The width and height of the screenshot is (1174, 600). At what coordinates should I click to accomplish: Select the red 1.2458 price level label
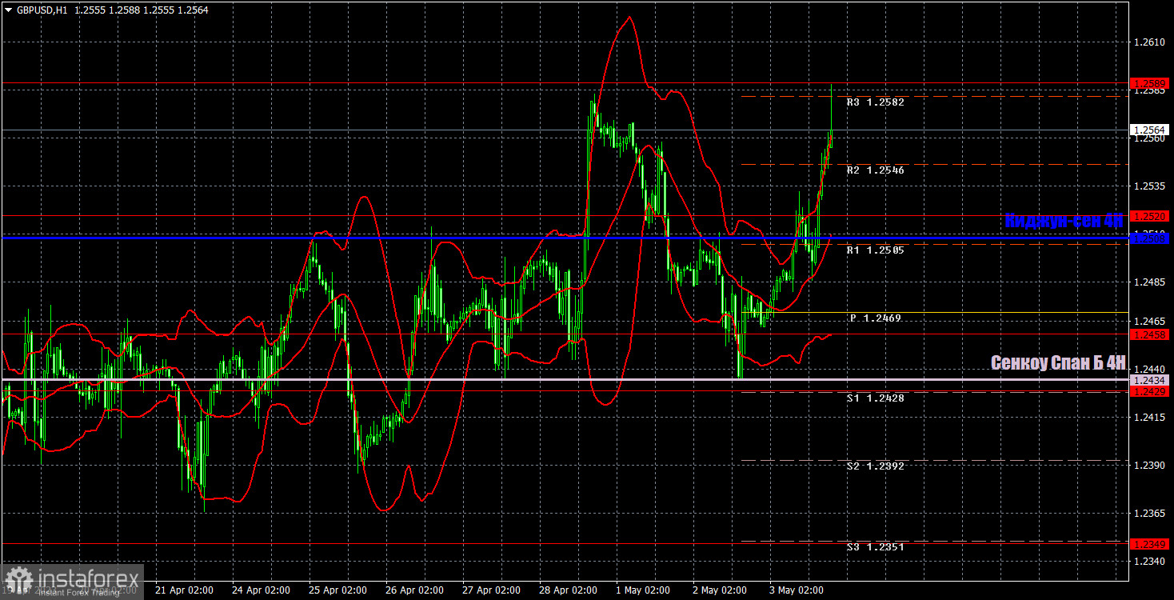[x=1150, y=334]
